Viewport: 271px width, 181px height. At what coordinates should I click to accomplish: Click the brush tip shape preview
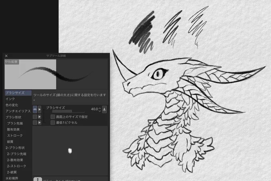click(x=70, y=151)
